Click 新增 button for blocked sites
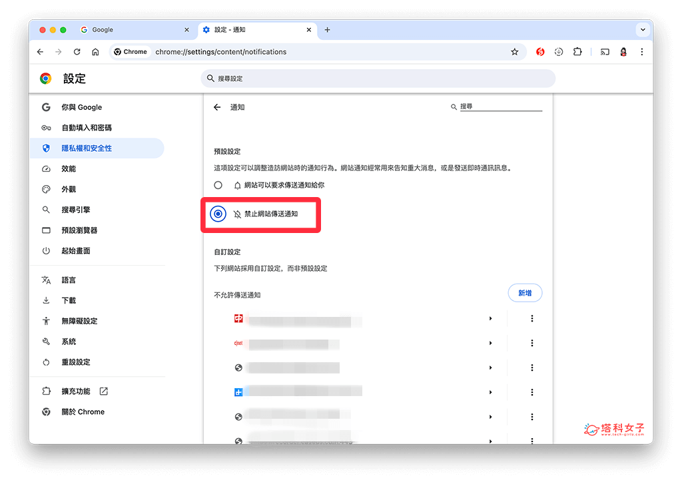The width and height of the screenshot is (682, 482). [x=525, y=293]
